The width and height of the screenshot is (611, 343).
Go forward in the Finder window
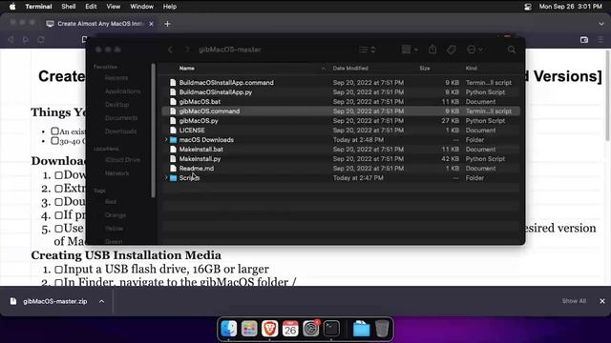pos(187,50)
